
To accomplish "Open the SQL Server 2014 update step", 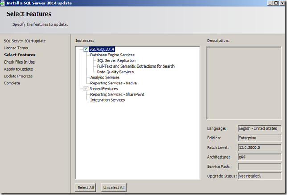I will coord(25,41).
